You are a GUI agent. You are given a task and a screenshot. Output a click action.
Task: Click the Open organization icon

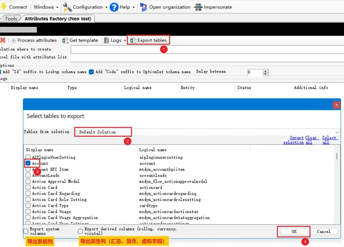143,7
